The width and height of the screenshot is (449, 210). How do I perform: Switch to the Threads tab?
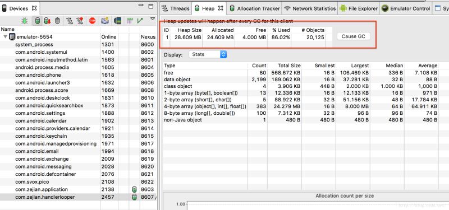175,8
